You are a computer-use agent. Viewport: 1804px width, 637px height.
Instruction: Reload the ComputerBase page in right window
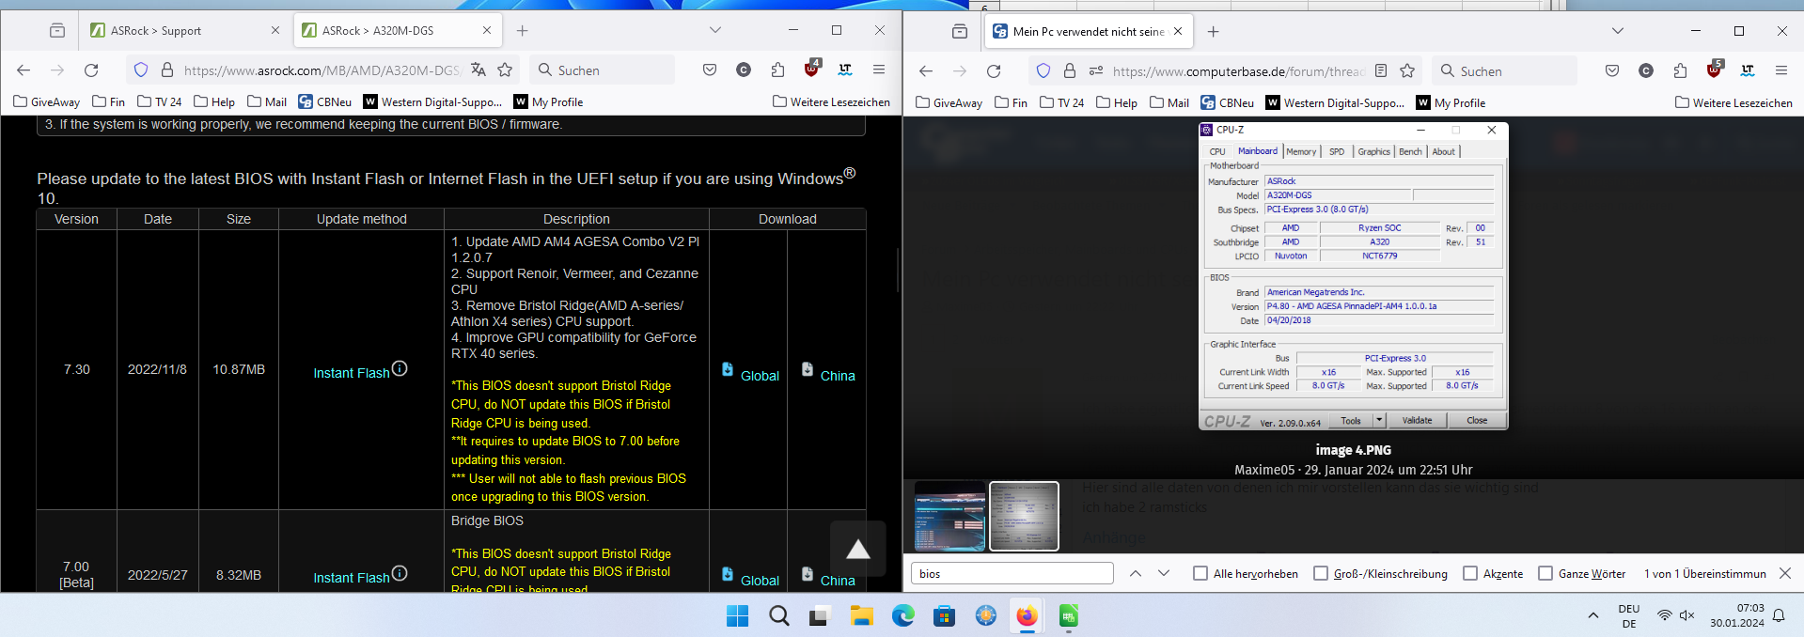point(994,71)
